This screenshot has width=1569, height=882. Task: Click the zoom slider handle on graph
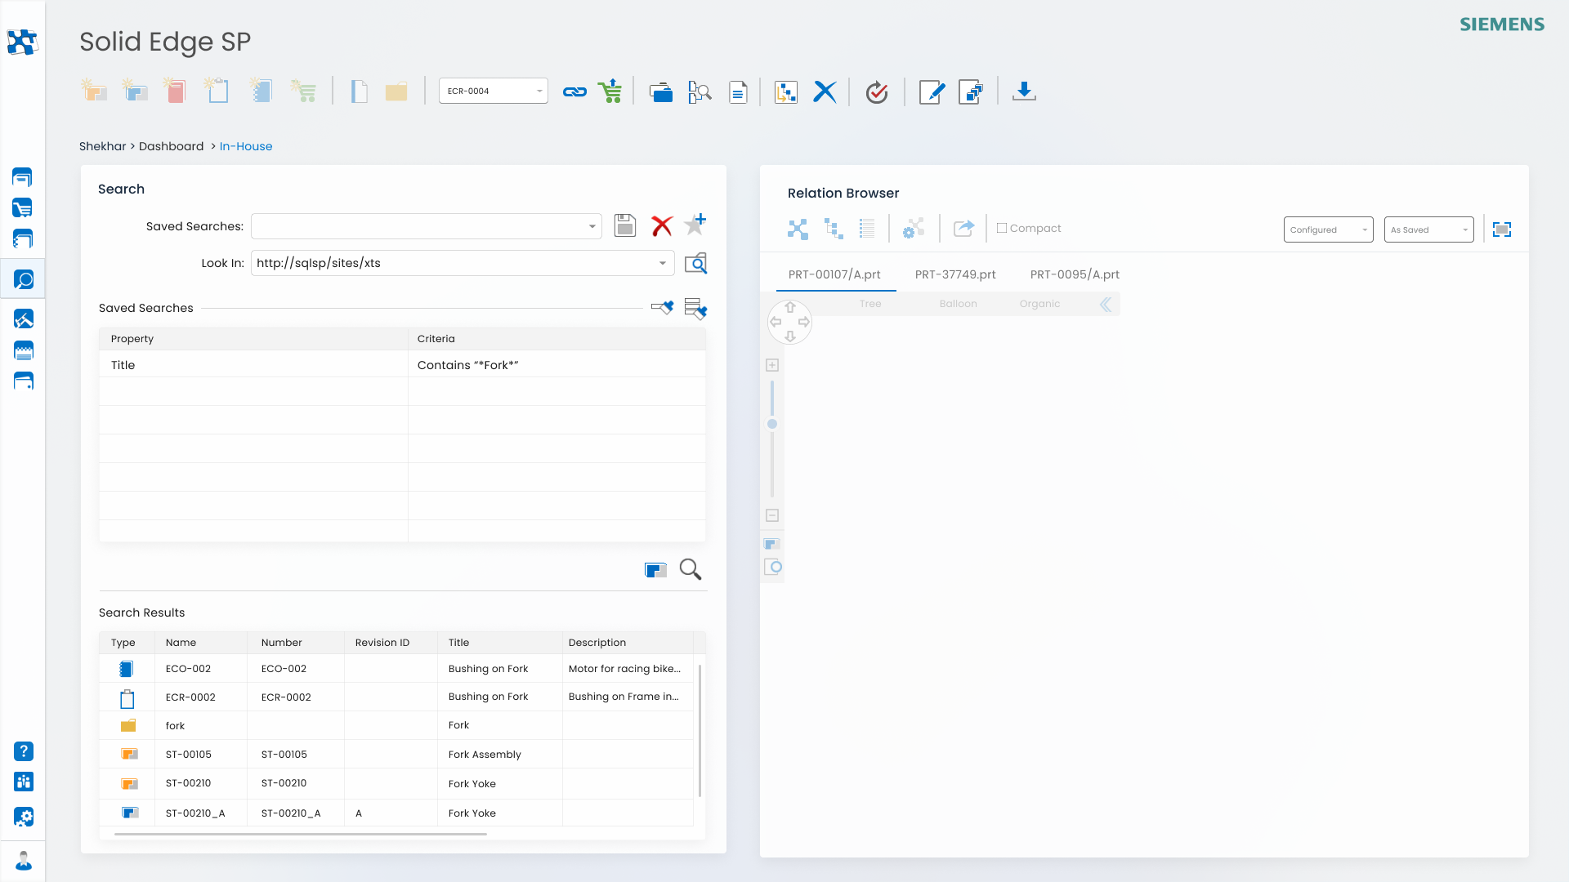tap(772, 424)
